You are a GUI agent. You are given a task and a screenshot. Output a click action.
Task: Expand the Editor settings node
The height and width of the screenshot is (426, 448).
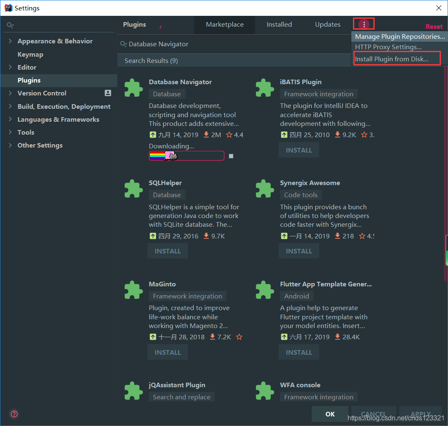10,67
